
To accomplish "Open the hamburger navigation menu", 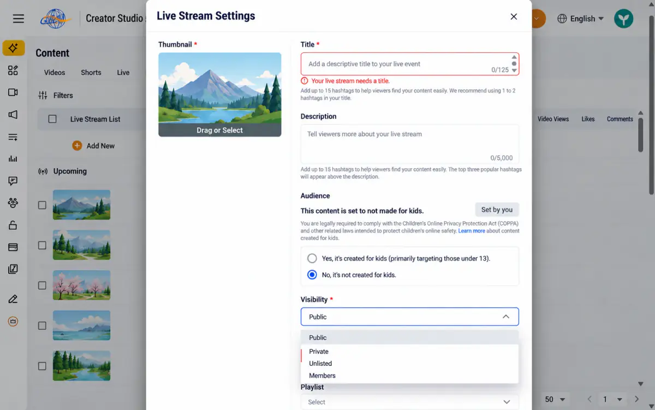I will pyautogui.click(x=19, y=19).
